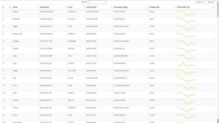Open the Bitcoin Cash 7d price graph

(x=186, y=35)
